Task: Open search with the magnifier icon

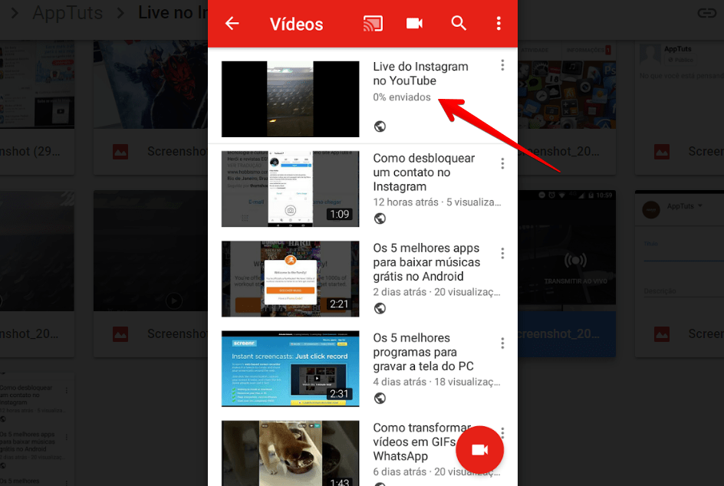Action: click(x=459, y=23)
